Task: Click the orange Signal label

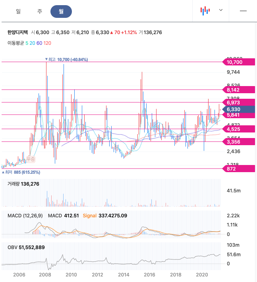Action: [x=89, y=216]
